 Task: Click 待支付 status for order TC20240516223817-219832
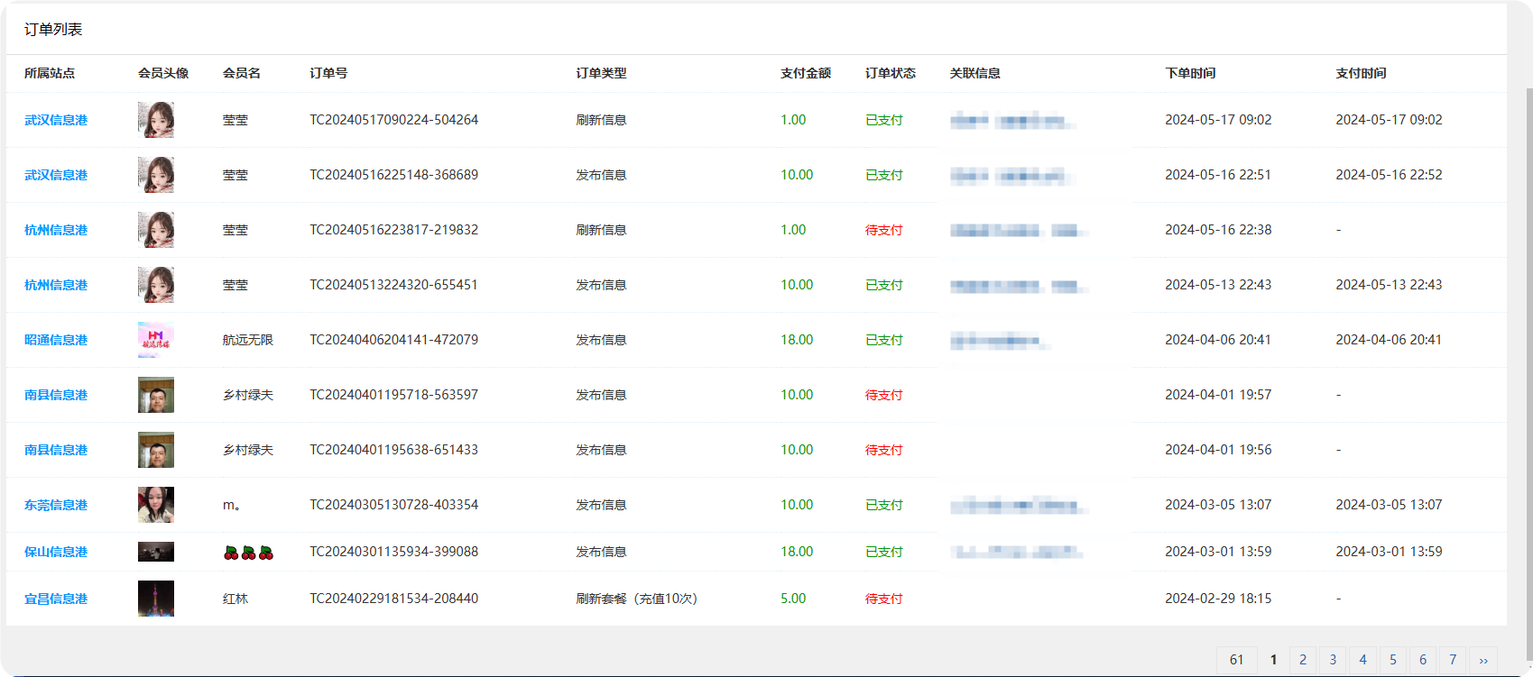pyautogui.click(x=884, y=230)
